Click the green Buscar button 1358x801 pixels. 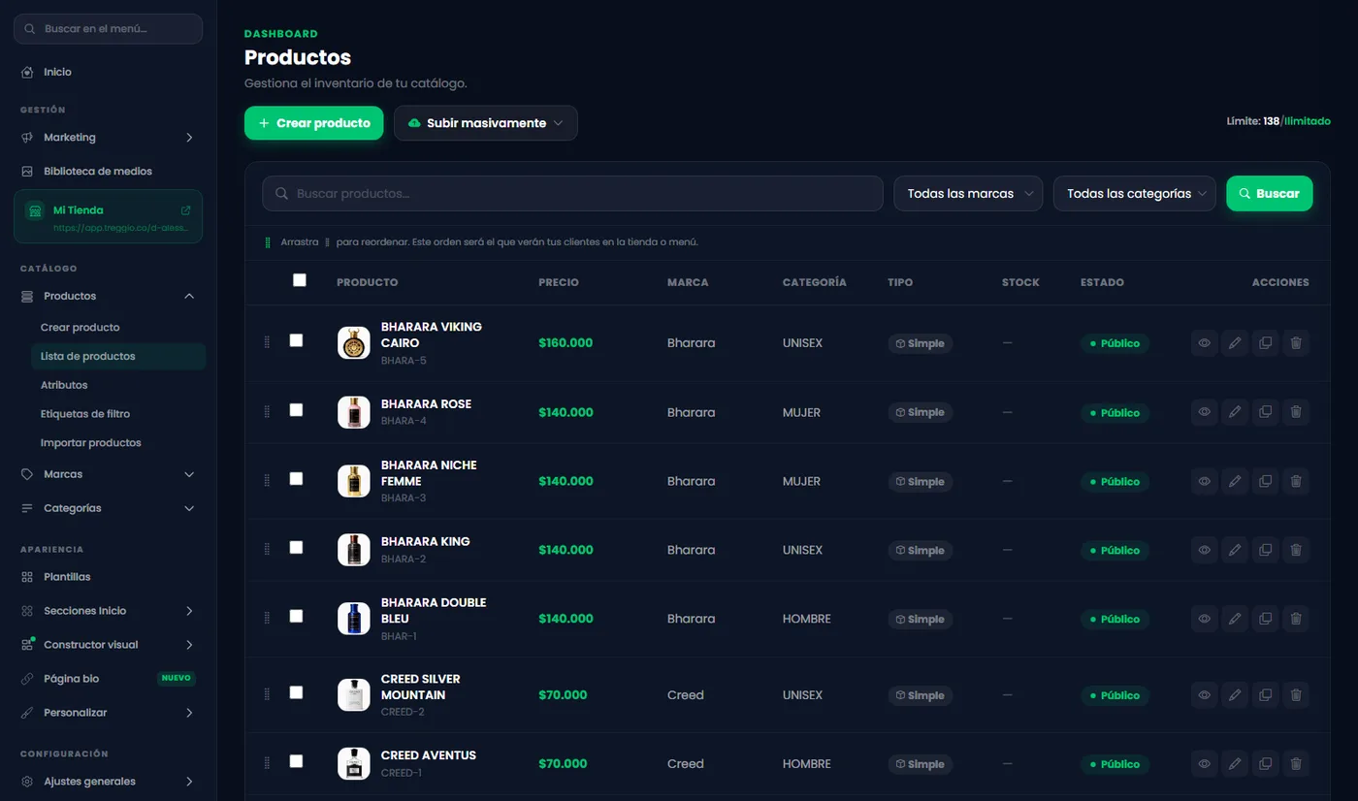[1269, 193]
